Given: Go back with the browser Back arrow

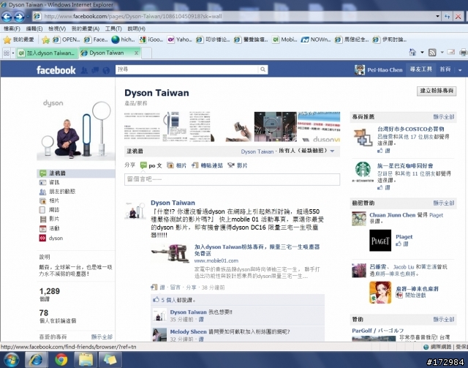Looking at the screenshot, I should tap(7, 17).
